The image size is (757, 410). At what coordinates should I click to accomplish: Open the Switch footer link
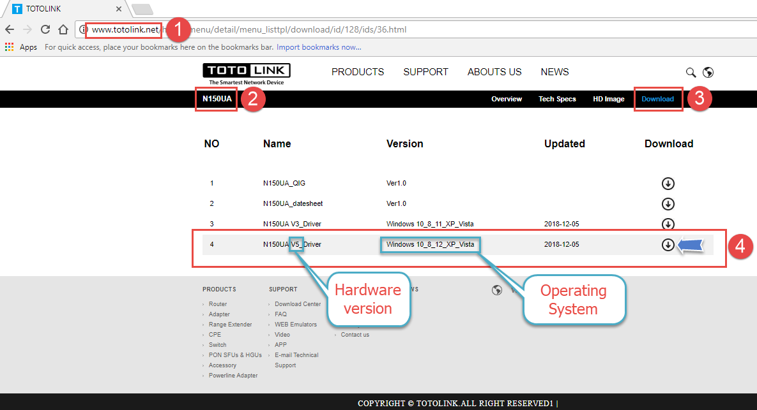(217, 345)
